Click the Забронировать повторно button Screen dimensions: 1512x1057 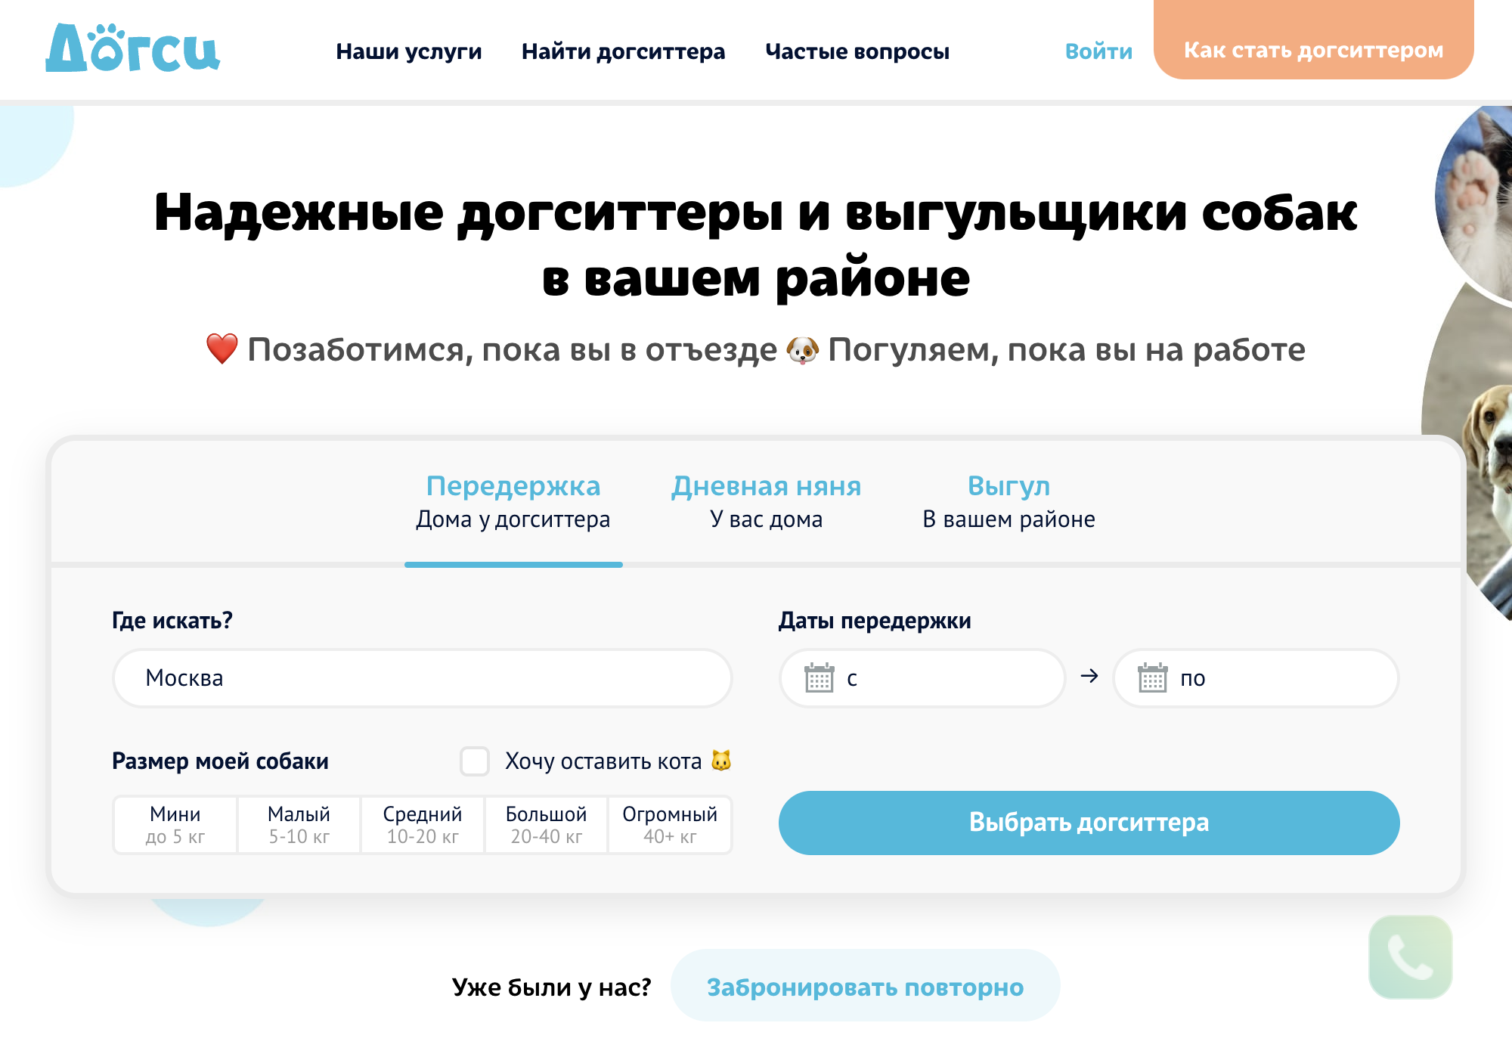click(865, 986)
